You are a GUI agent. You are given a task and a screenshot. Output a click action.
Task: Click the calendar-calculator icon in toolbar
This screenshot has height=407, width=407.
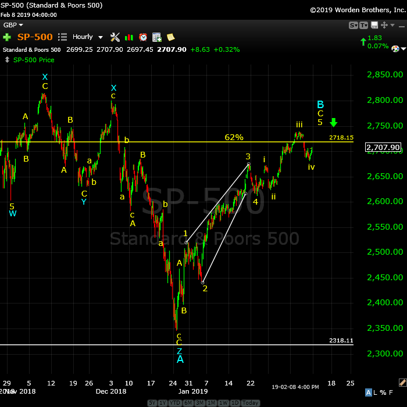157,37
